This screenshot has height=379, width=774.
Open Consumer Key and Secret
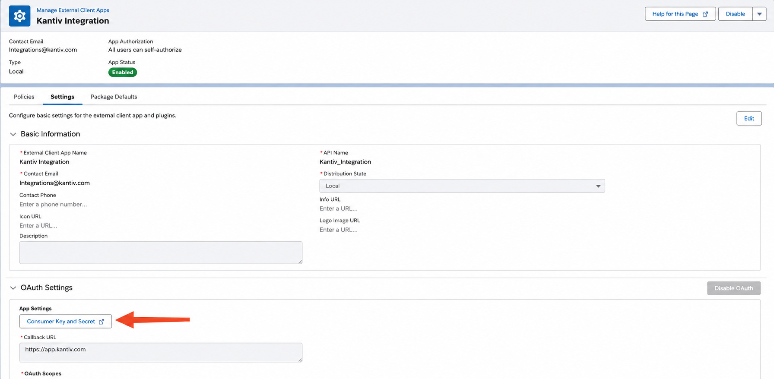coord(66,322)
